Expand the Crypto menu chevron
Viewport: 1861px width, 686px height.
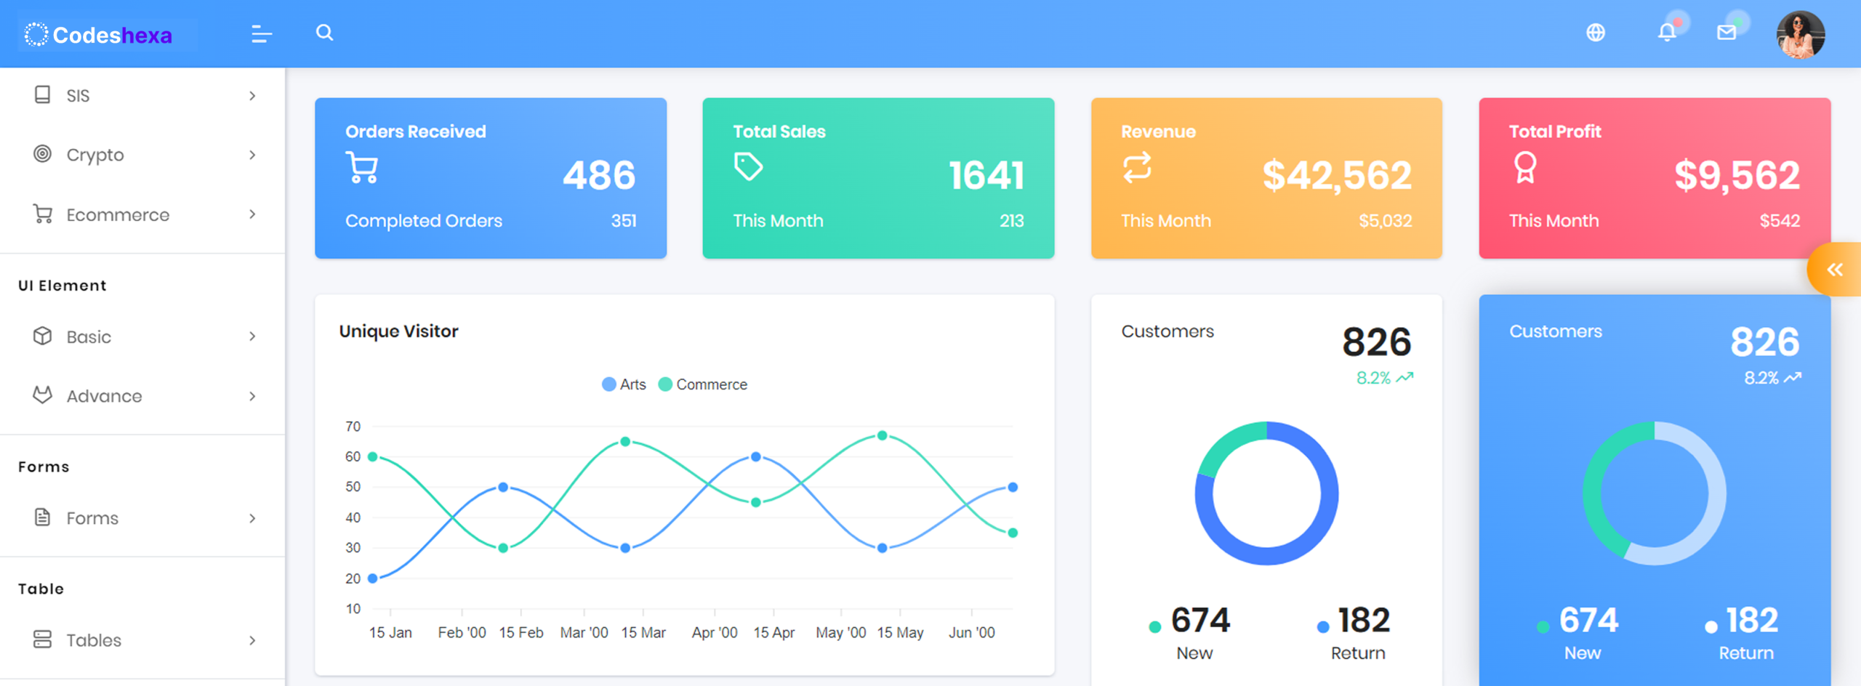(x=252, y=154)
